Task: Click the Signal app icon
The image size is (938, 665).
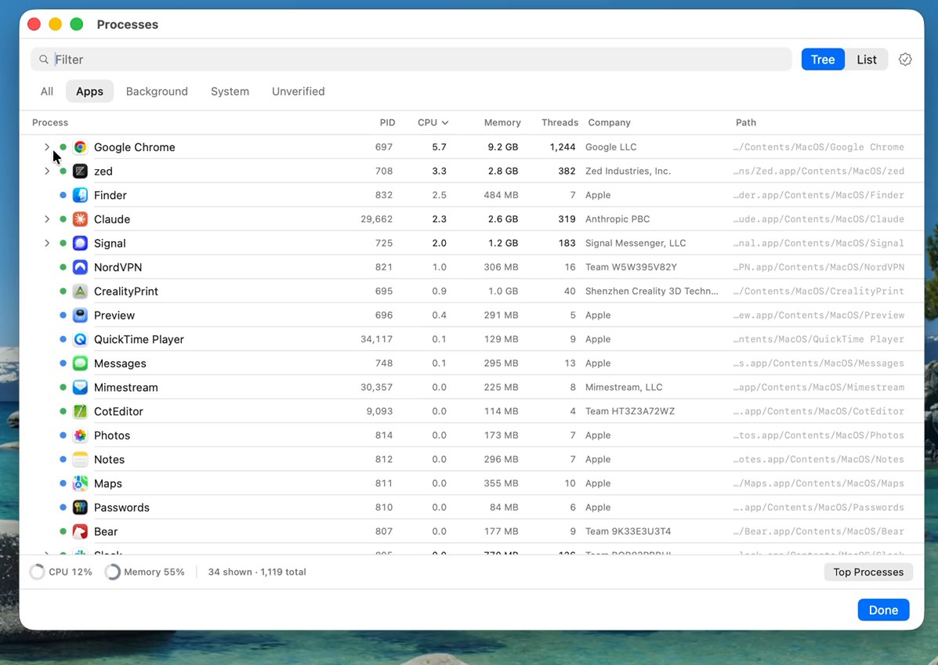Action: tap(80, 244)
